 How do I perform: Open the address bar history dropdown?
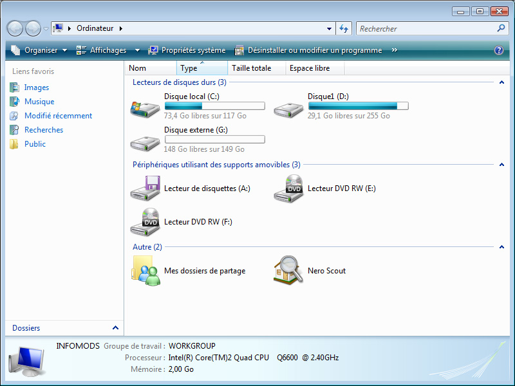pos(329,28)
